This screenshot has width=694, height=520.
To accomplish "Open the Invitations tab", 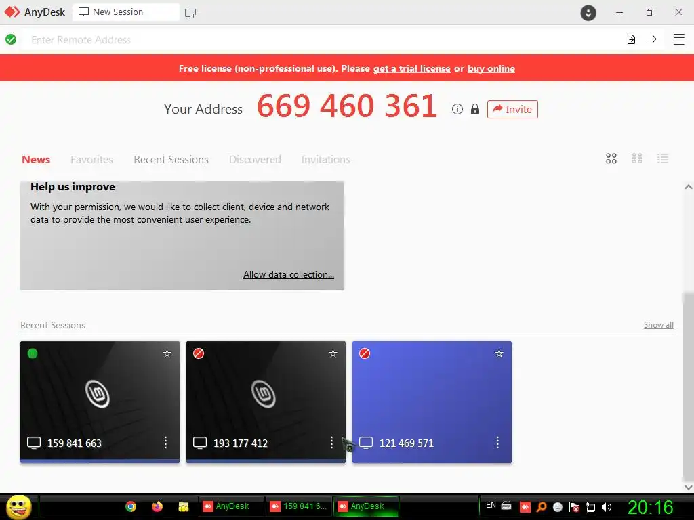I will (x=325, y=160).
